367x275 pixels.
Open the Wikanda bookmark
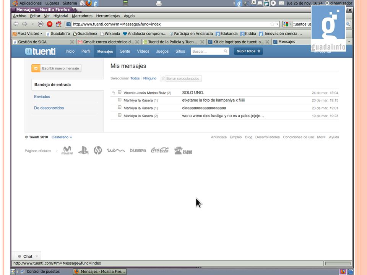110,34
